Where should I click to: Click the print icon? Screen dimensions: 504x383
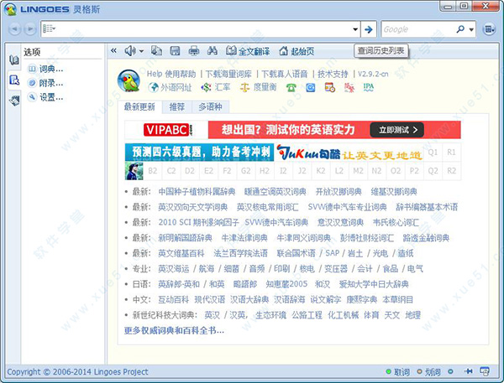point(194,50)
